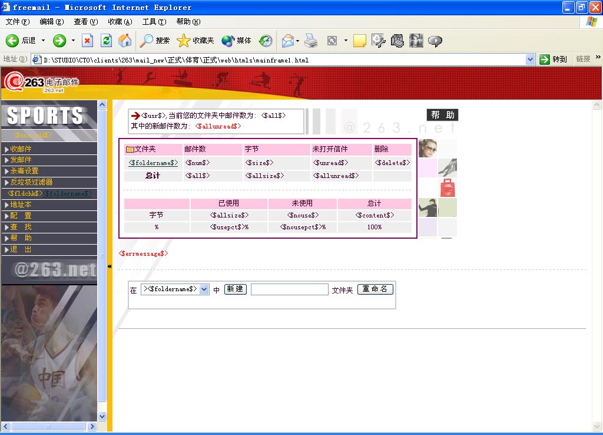Open the Back button history dropdown arrow

(43, 41)
